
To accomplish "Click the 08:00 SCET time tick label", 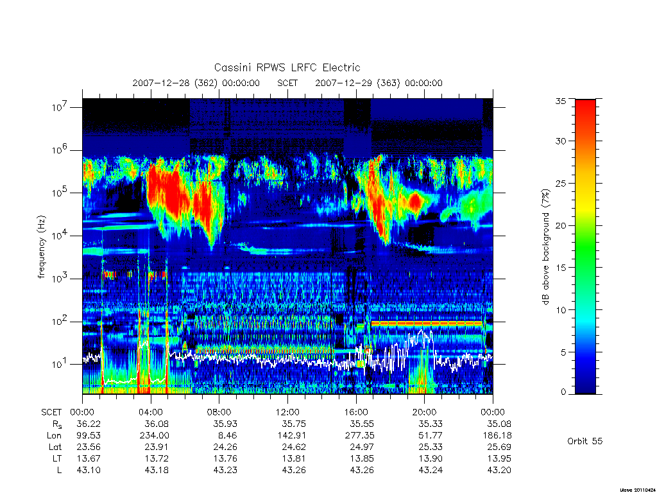I will coord(219,412).
